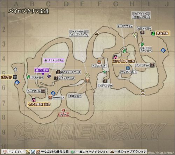Select the green 凱旋草海 exit icon

[153, 33]
